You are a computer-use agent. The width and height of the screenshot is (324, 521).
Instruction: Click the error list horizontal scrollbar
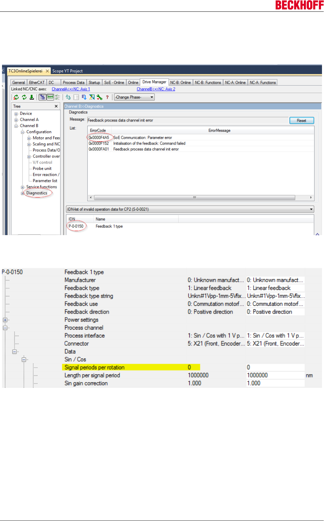coord(194,197)
